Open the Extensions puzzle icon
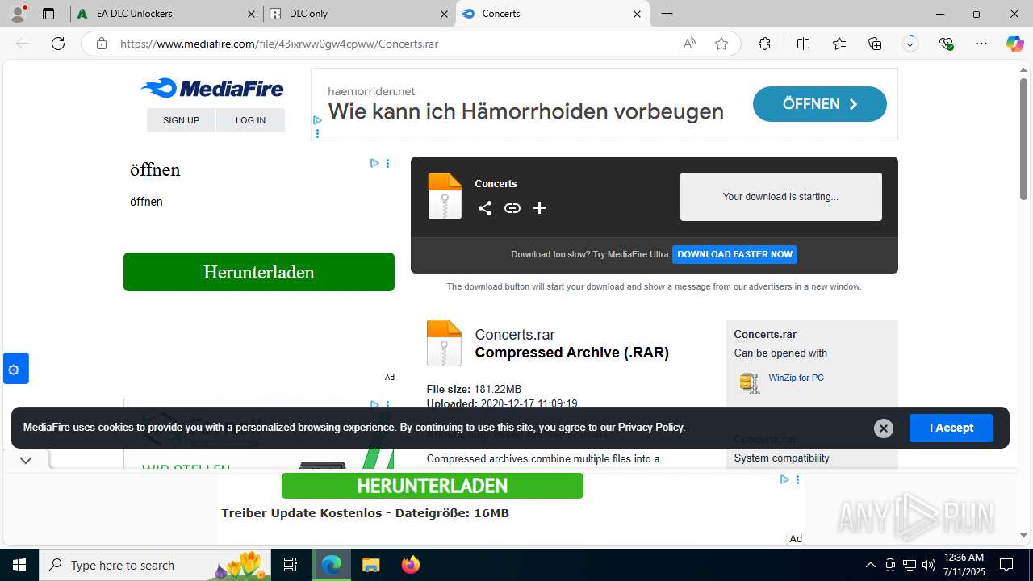The height and width of the screenshot is (581, 1033). point(764,44)
